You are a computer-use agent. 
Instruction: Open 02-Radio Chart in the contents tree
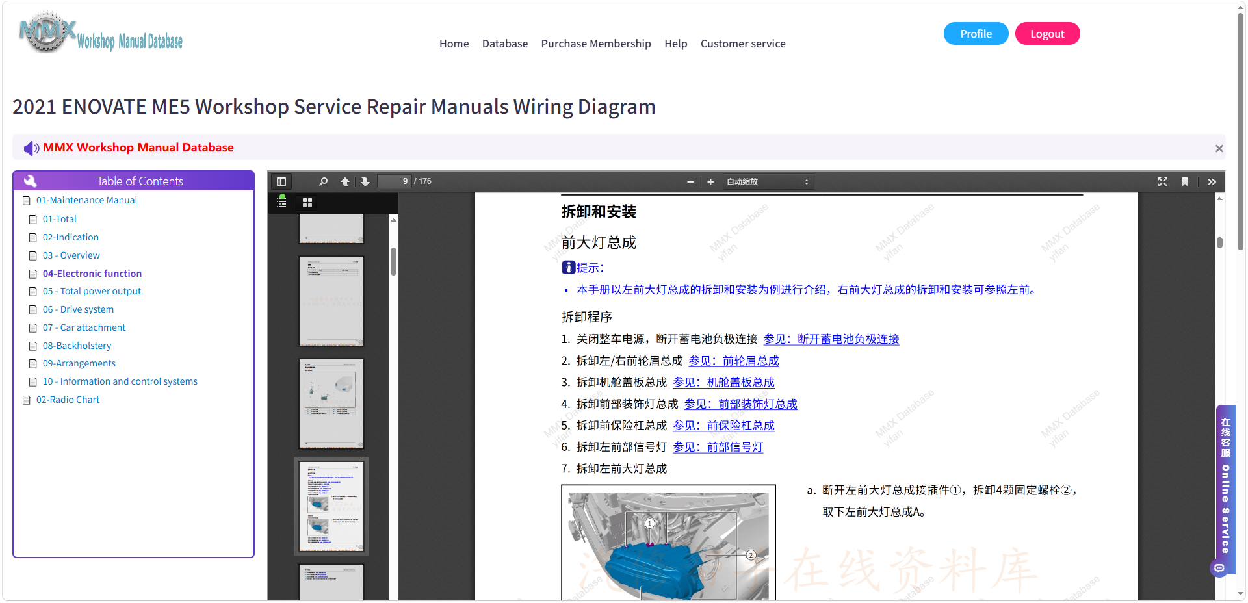point(68,400)
